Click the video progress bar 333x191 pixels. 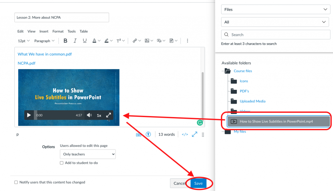click(x=59, y=115)
